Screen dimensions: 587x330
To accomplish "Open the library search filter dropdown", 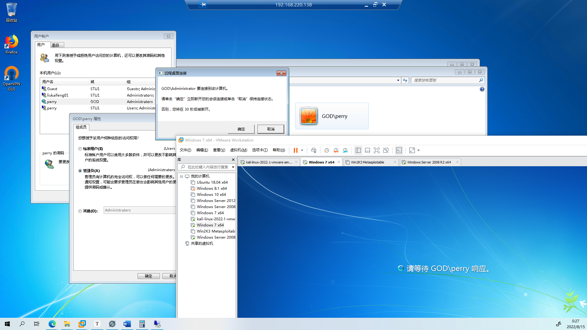I will tap(233, 167).
